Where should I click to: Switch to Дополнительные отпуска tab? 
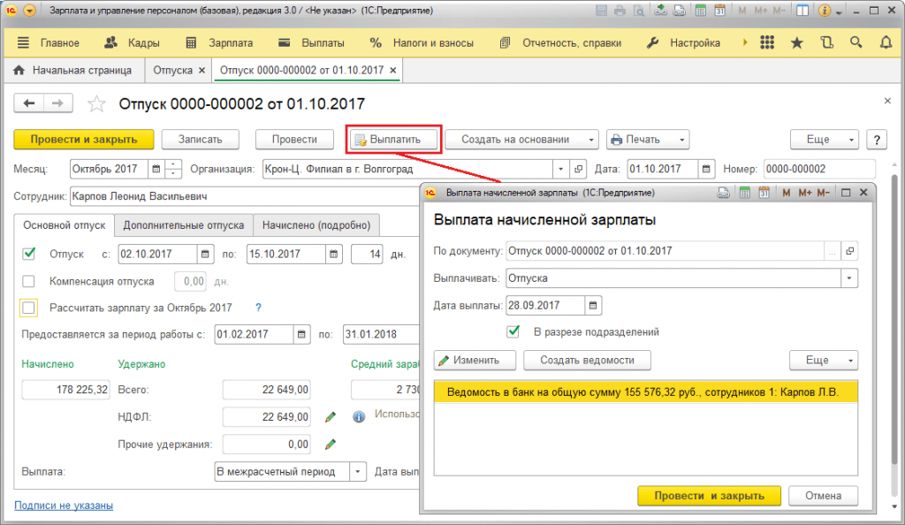[x=184, y=225]
